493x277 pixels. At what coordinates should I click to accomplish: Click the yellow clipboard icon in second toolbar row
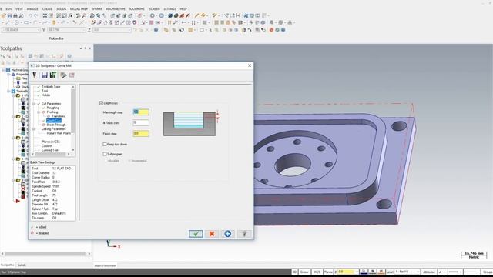click(x=54, y=22)
